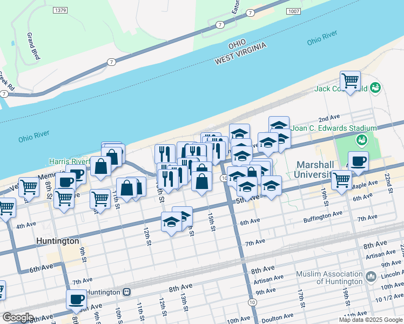The height and width of the screenshot is (324, 404).
Task: Select the Ohio River label near route 1007
Action: (322, 38)
